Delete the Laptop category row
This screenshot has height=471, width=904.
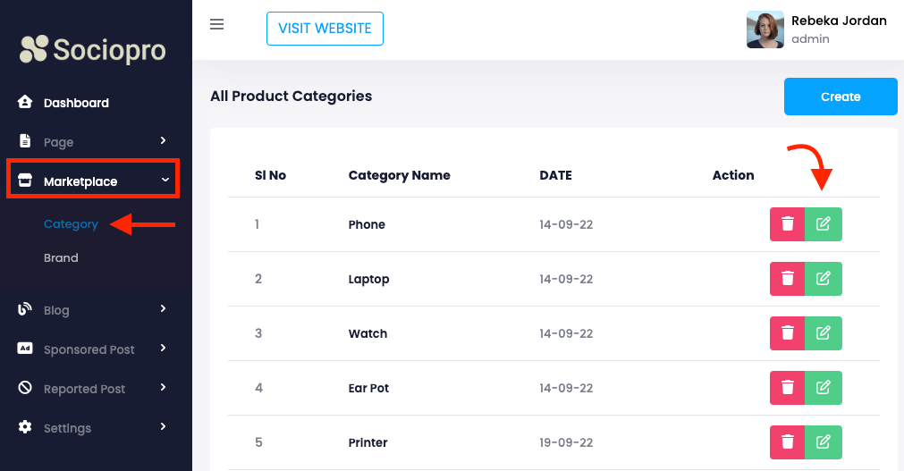[x=787, y=279]
